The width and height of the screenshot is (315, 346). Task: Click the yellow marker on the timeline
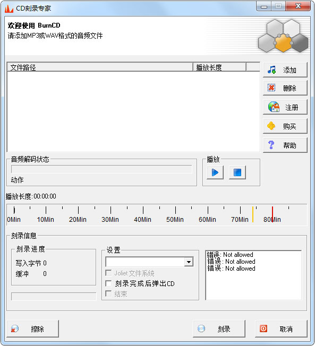tap(253, 214)
